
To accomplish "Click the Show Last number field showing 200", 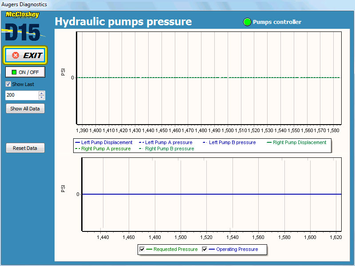I will pos(21,95).
